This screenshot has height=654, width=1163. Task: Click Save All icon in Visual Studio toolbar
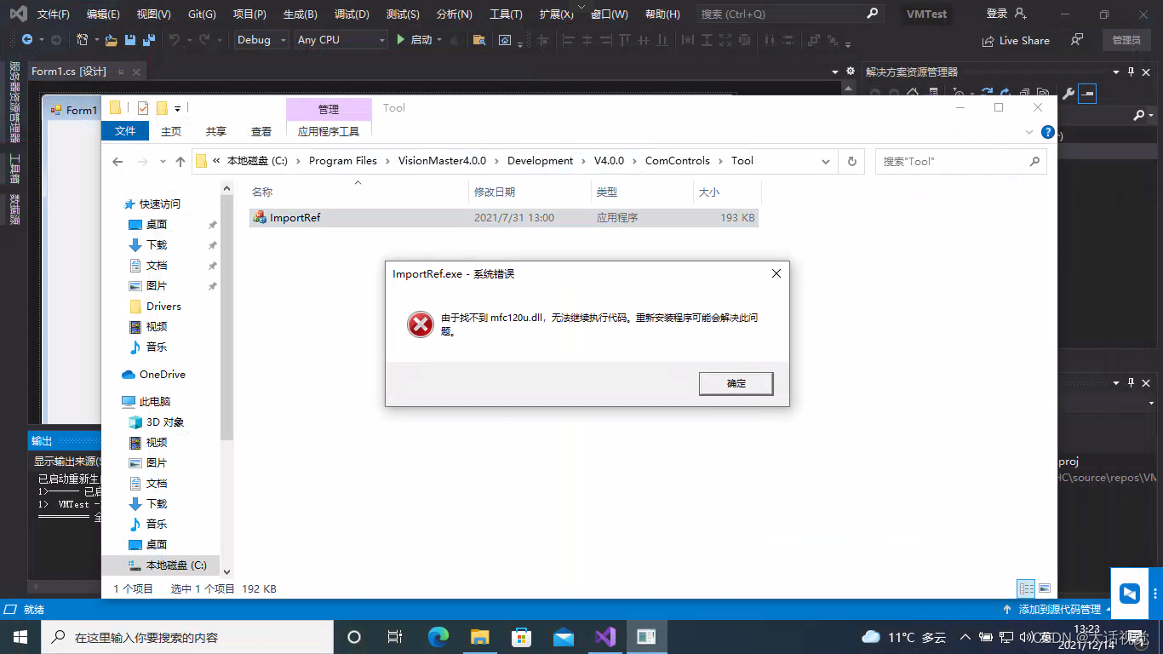coord(149,40)
